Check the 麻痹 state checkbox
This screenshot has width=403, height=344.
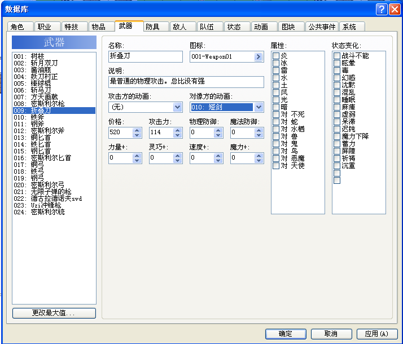point(337,107)
